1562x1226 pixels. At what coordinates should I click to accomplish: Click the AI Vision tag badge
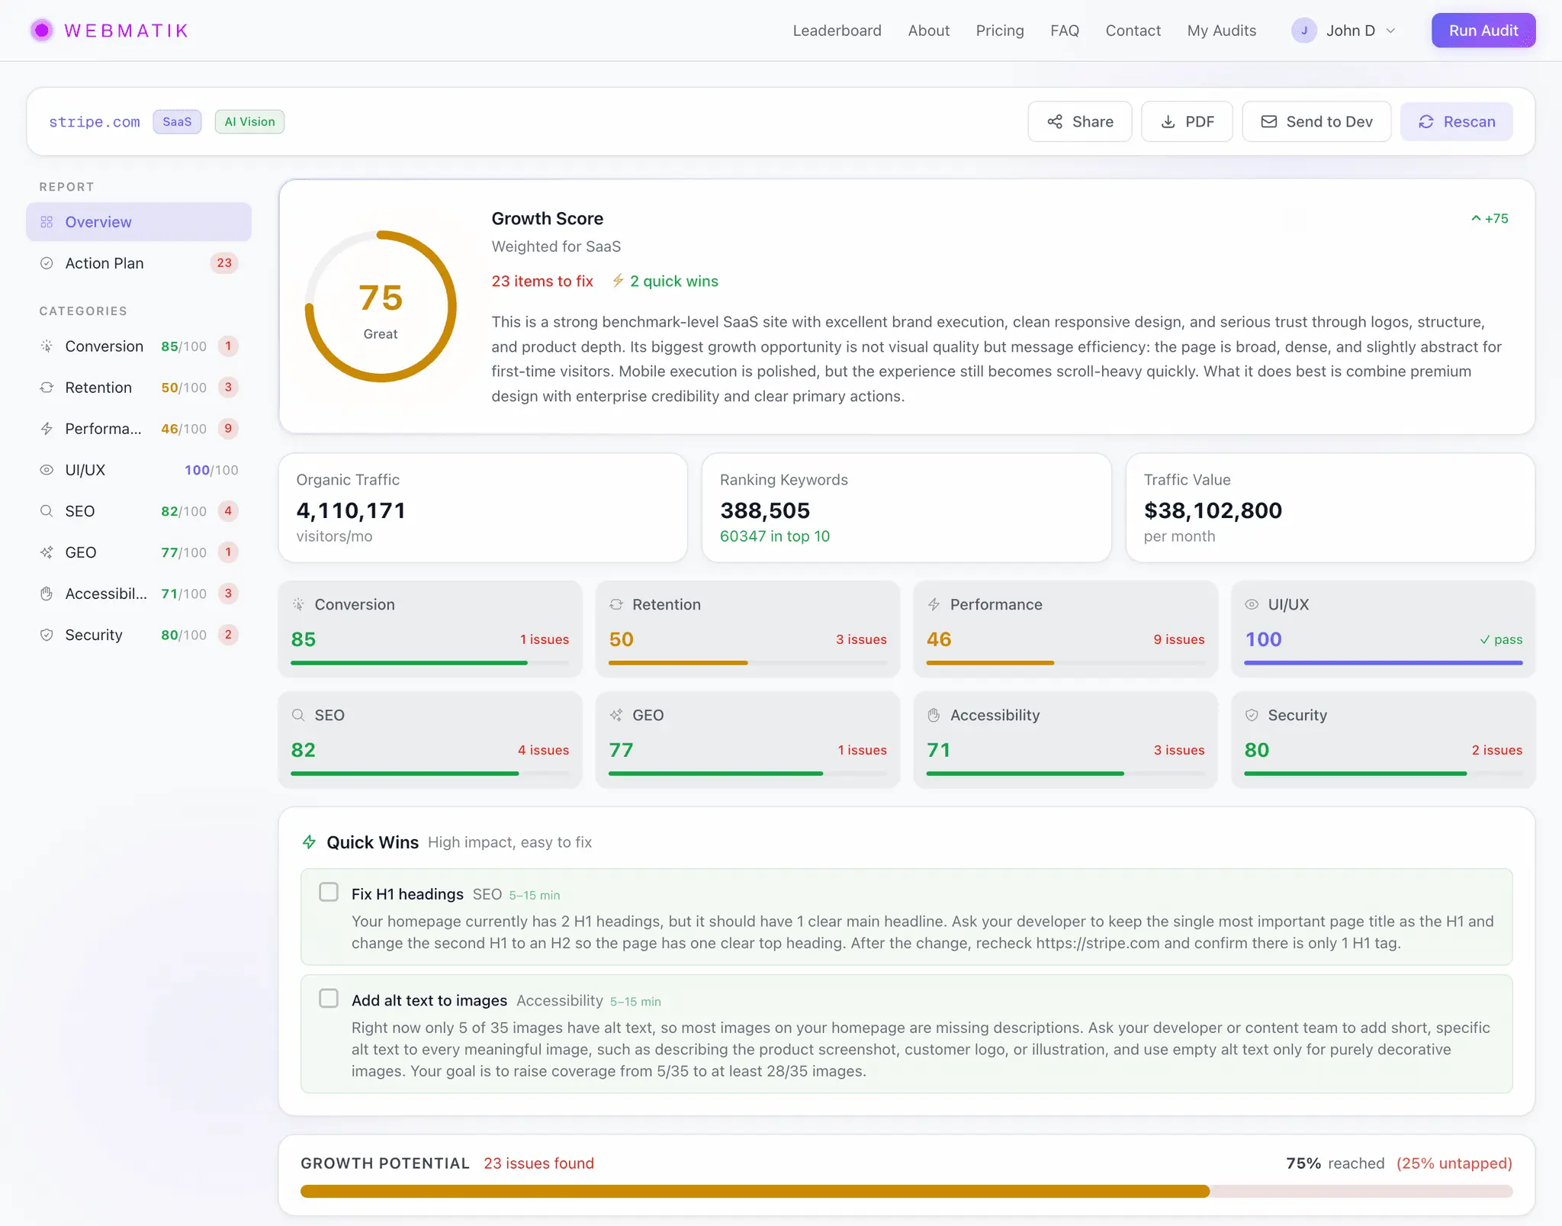click(x=249, y=121)
